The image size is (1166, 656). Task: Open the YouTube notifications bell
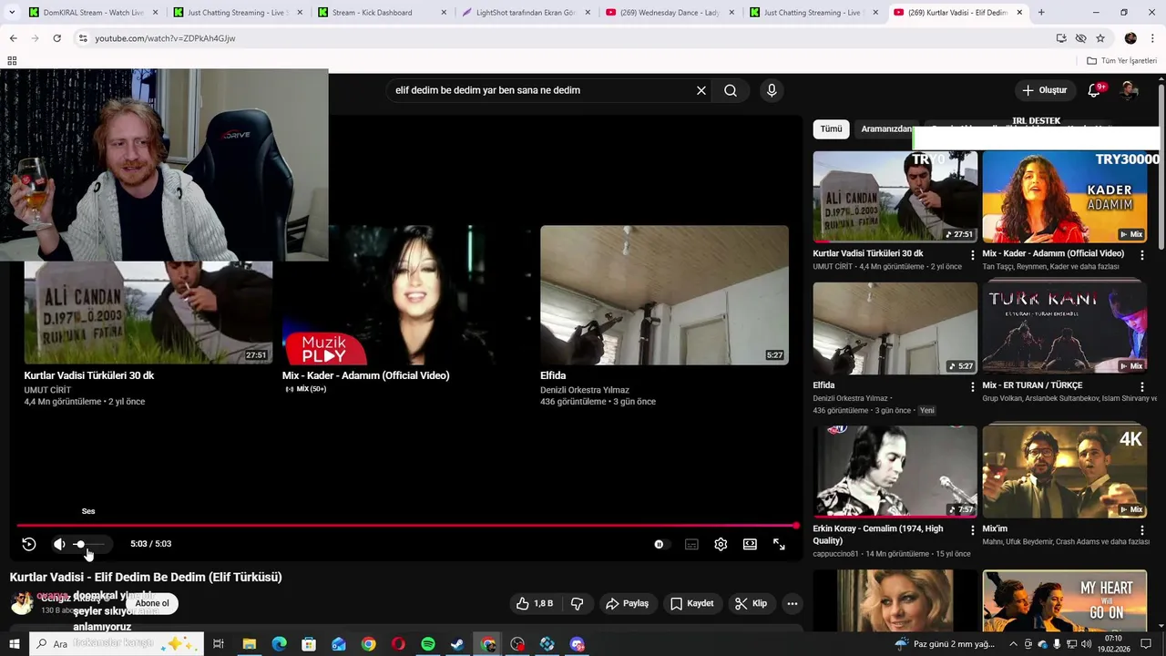tap(1095, 90)
